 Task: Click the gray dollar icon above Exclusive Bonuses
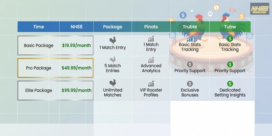[190, 84]
